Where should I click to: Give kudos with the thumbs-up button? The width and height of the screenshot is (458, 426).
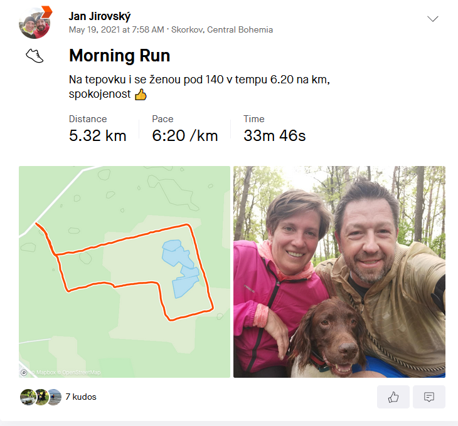pyautogui.click(x=393, y=397)
